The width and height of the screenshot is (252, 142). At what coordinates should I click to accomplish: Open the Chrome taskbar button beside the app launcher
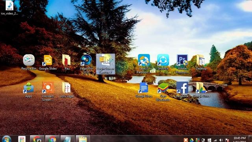tap(37, 139)
